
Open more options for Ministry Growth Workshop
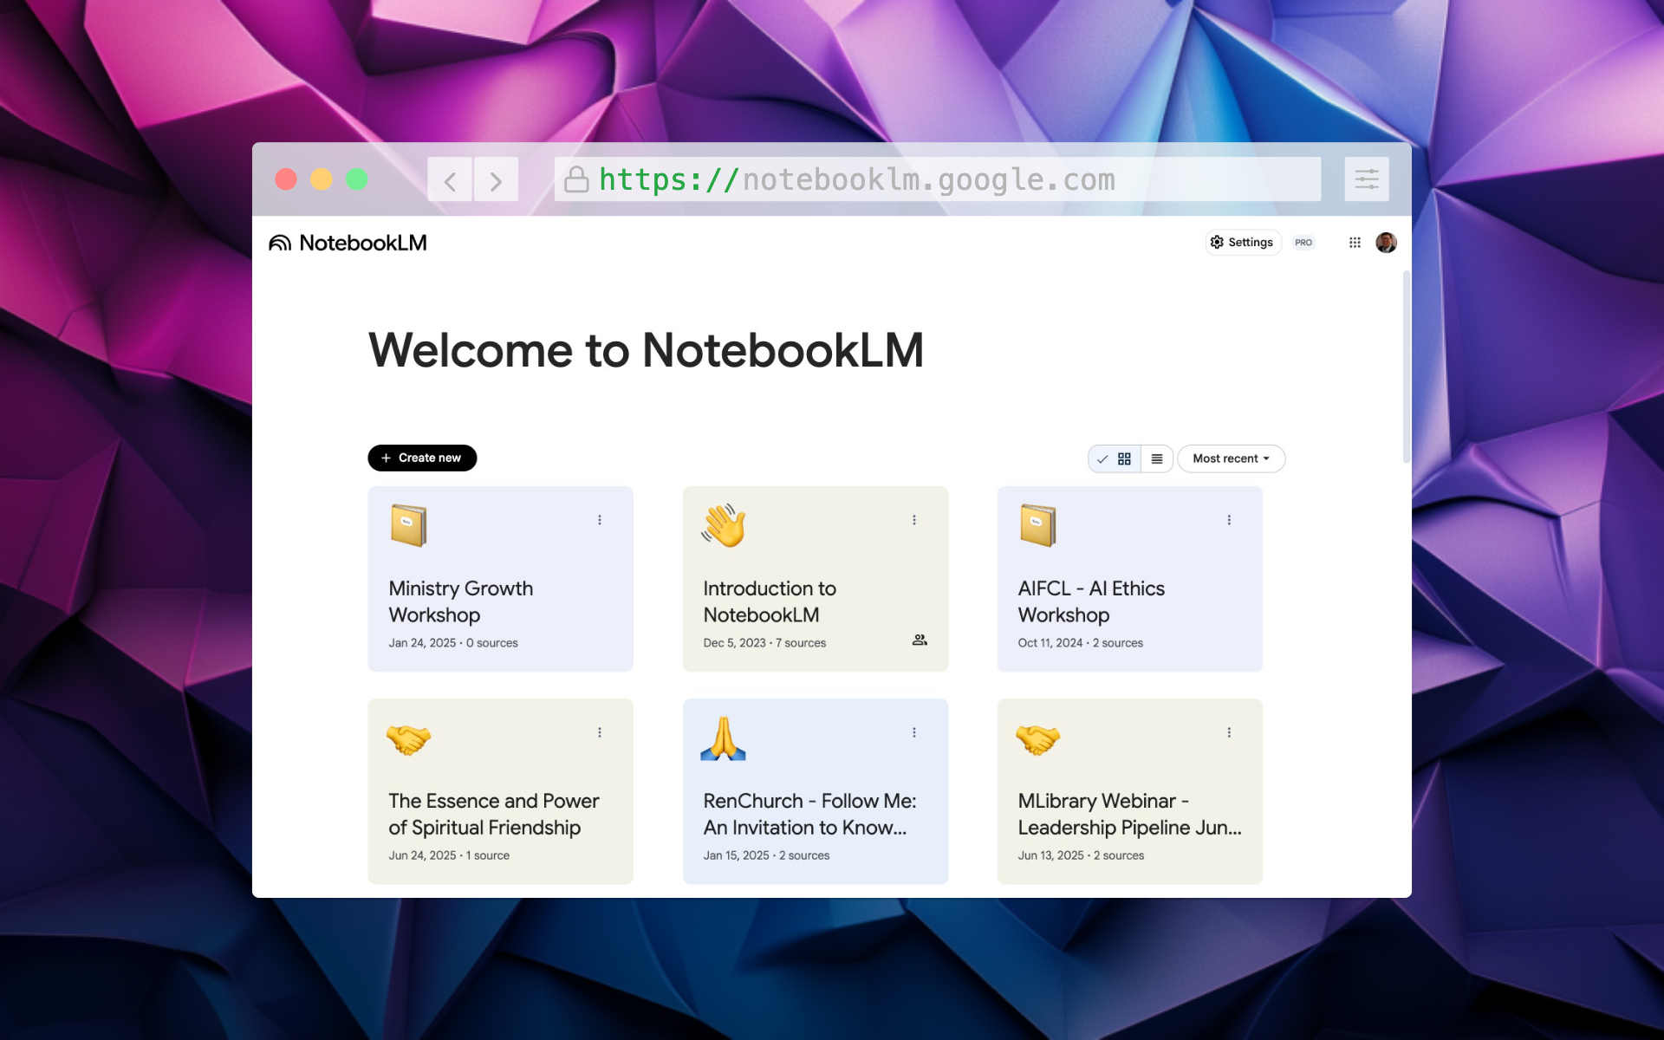(599, 520)
